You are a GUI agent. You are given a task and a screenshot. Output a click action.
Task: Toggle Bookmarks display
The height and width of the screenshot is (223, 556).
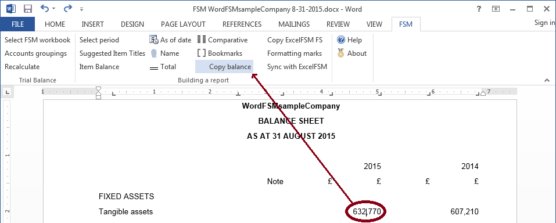(x=220, y=53)
